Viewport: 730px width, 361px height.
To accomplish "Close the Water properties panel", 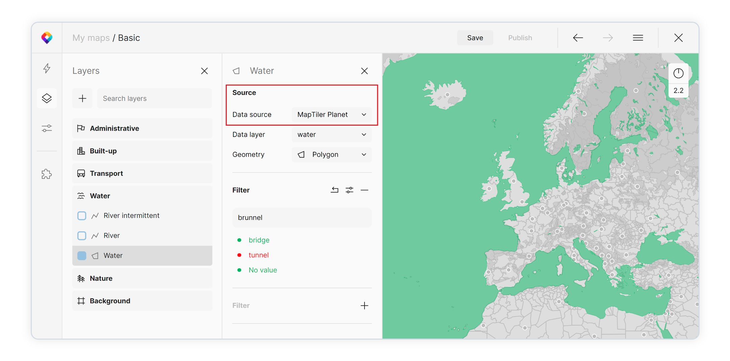I will tap(364, 71).
